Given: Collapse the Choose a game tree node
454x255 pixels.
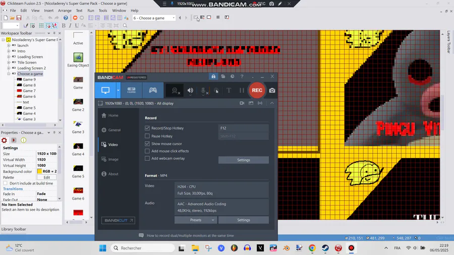Looking at the screenshot, I should pyautogui.click(x=9, y=74).
